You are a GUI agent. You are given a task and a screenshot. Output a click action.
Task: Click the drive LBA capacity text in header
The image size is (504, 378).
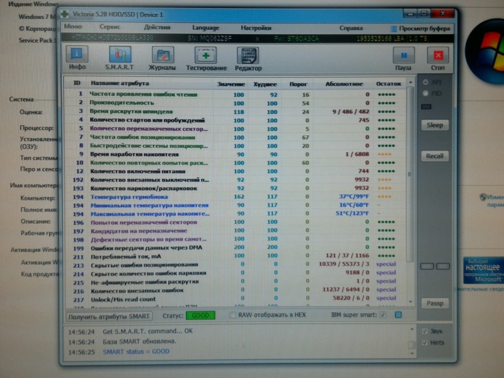point(392,39)
